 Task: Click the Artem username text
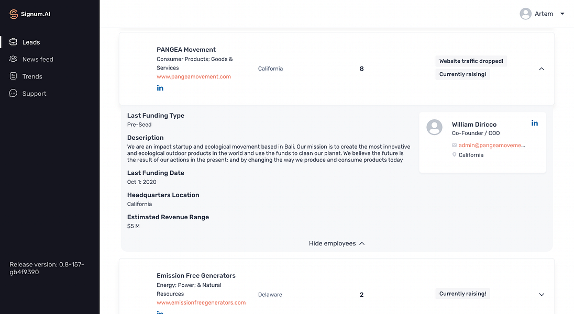[x=544, y=14]
